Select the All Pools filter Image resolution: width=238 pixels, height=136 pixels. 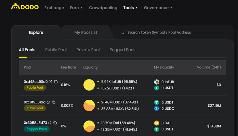point(27,50)
